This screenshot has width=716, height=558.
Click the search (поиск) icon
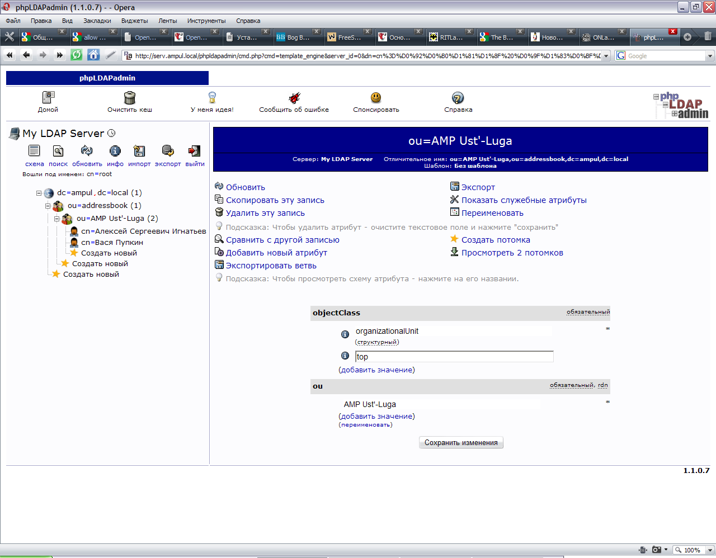[58, 151]
